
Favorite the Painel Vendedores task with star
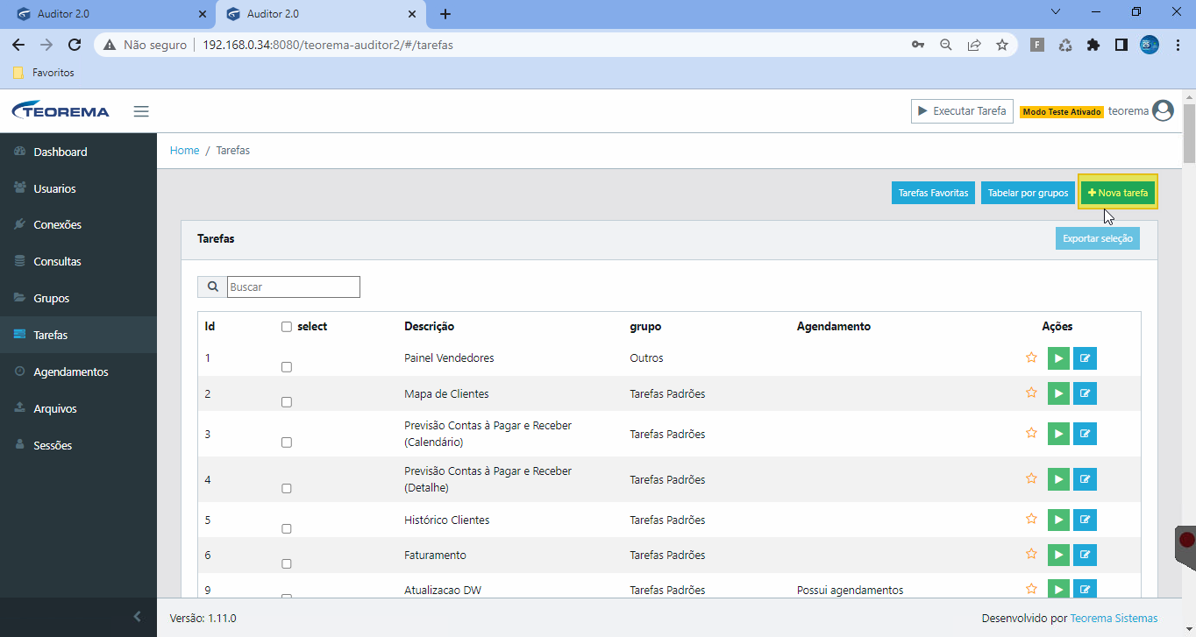tap(1031, 357)
